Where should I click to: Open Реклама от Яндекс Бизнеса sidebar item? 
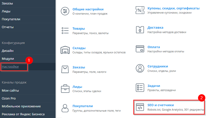[x=23, y=114]
